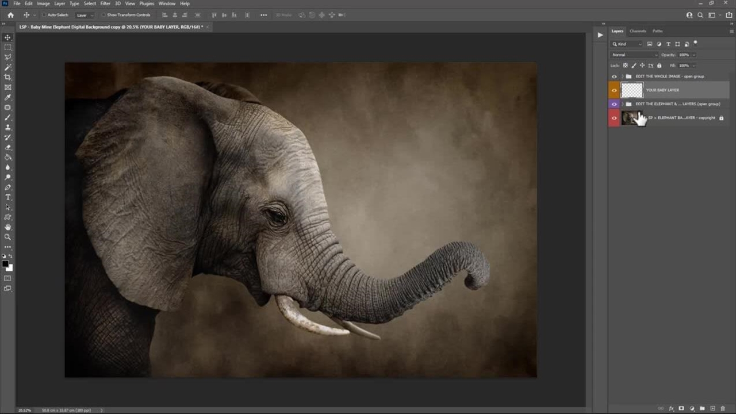Open the Kind filter dropdown
Viewport: 736px width, 414px height.
627,44
